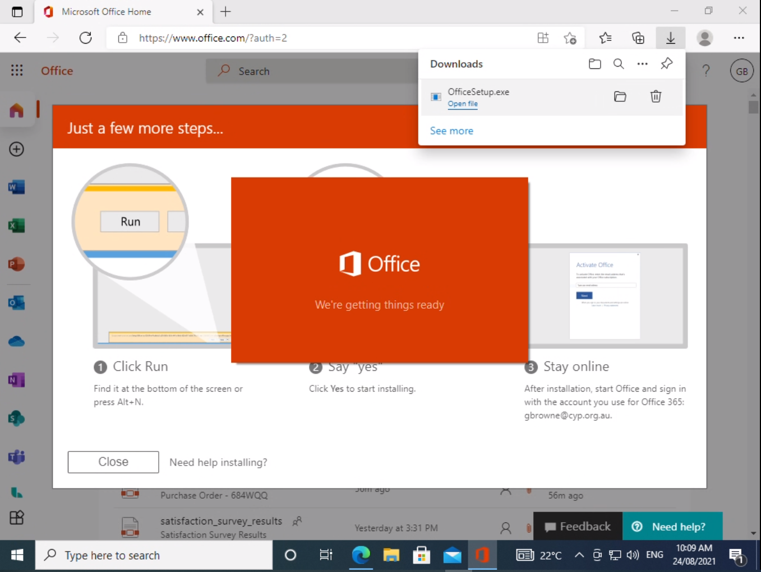Viewport: 761px width, 572px height.
Task: Open the Office app launcher grid
Action: 17,71
